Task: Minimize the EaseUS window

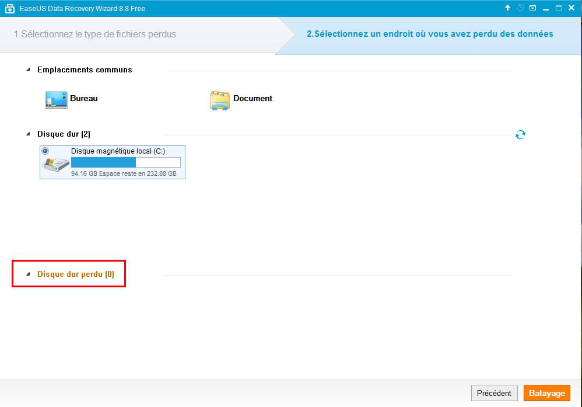Action: [546, 8]
